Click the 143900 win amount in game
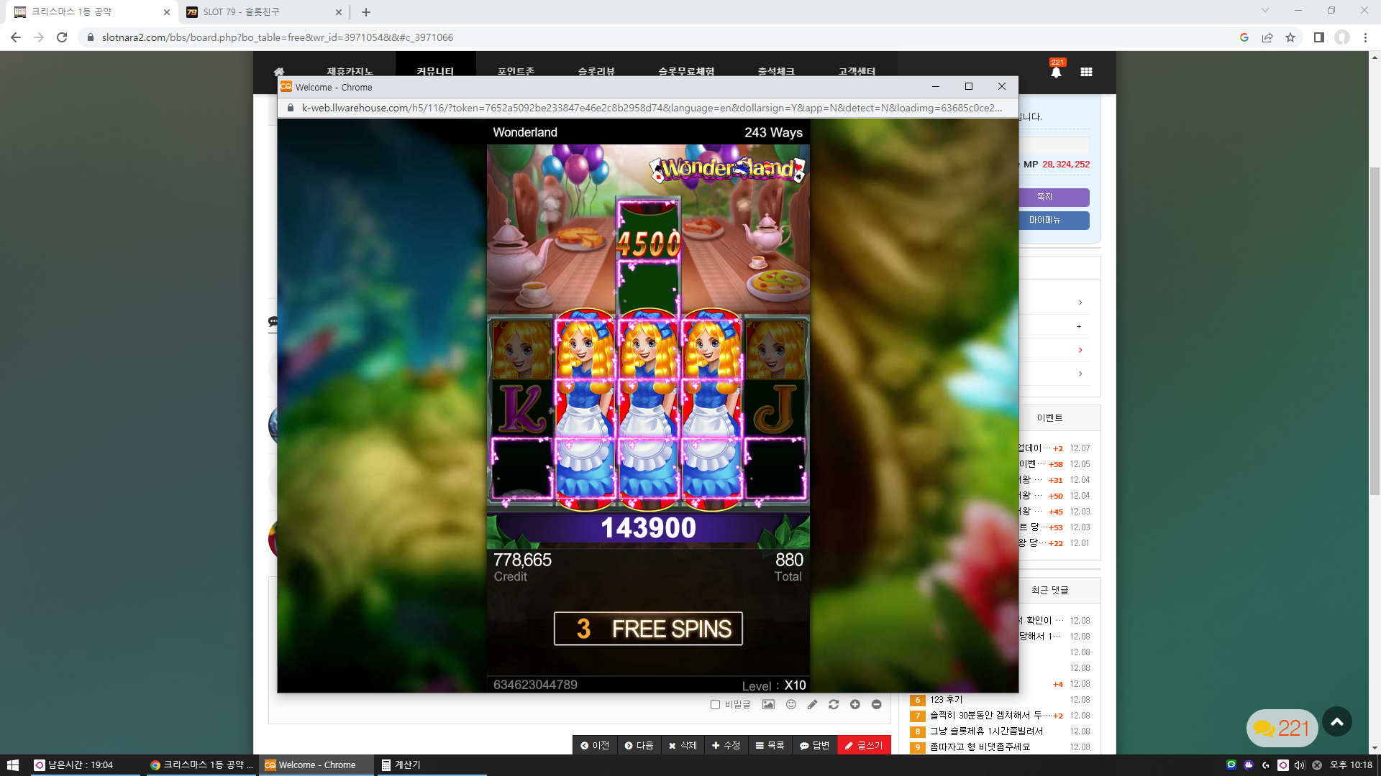This screenshot has height=776, width=1381. (648, 528)
